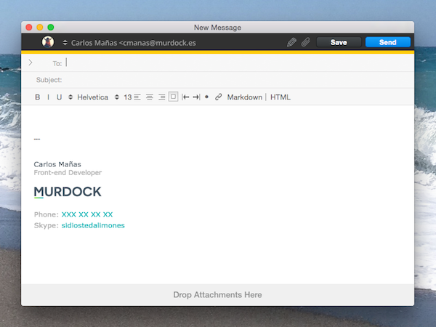
Task: Increase indent with right arrow icon
Action: [x=197, y=97]
